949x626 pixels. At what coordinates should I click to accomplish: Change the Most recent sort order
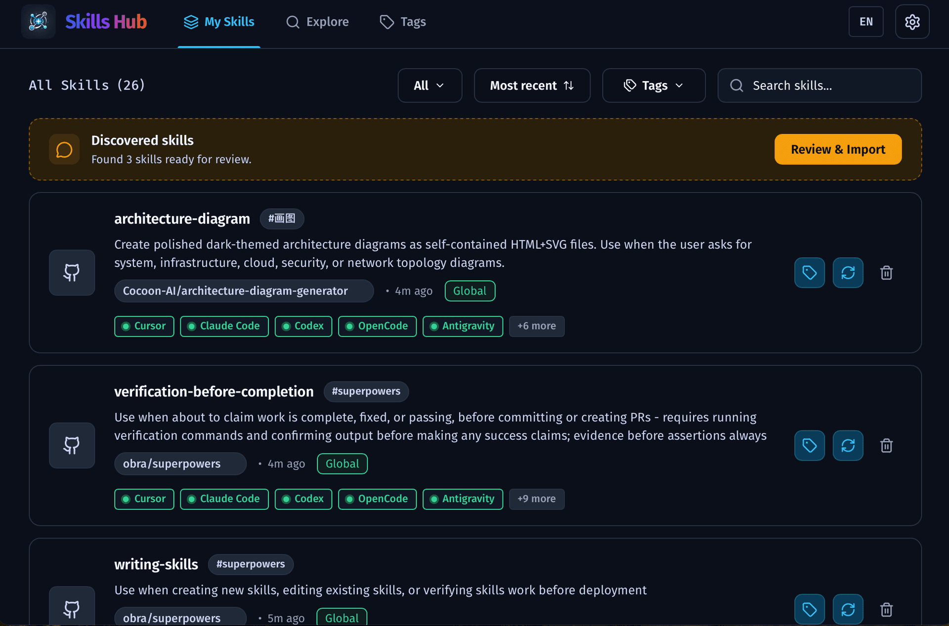pyautogui.click(x=532, y=85)
